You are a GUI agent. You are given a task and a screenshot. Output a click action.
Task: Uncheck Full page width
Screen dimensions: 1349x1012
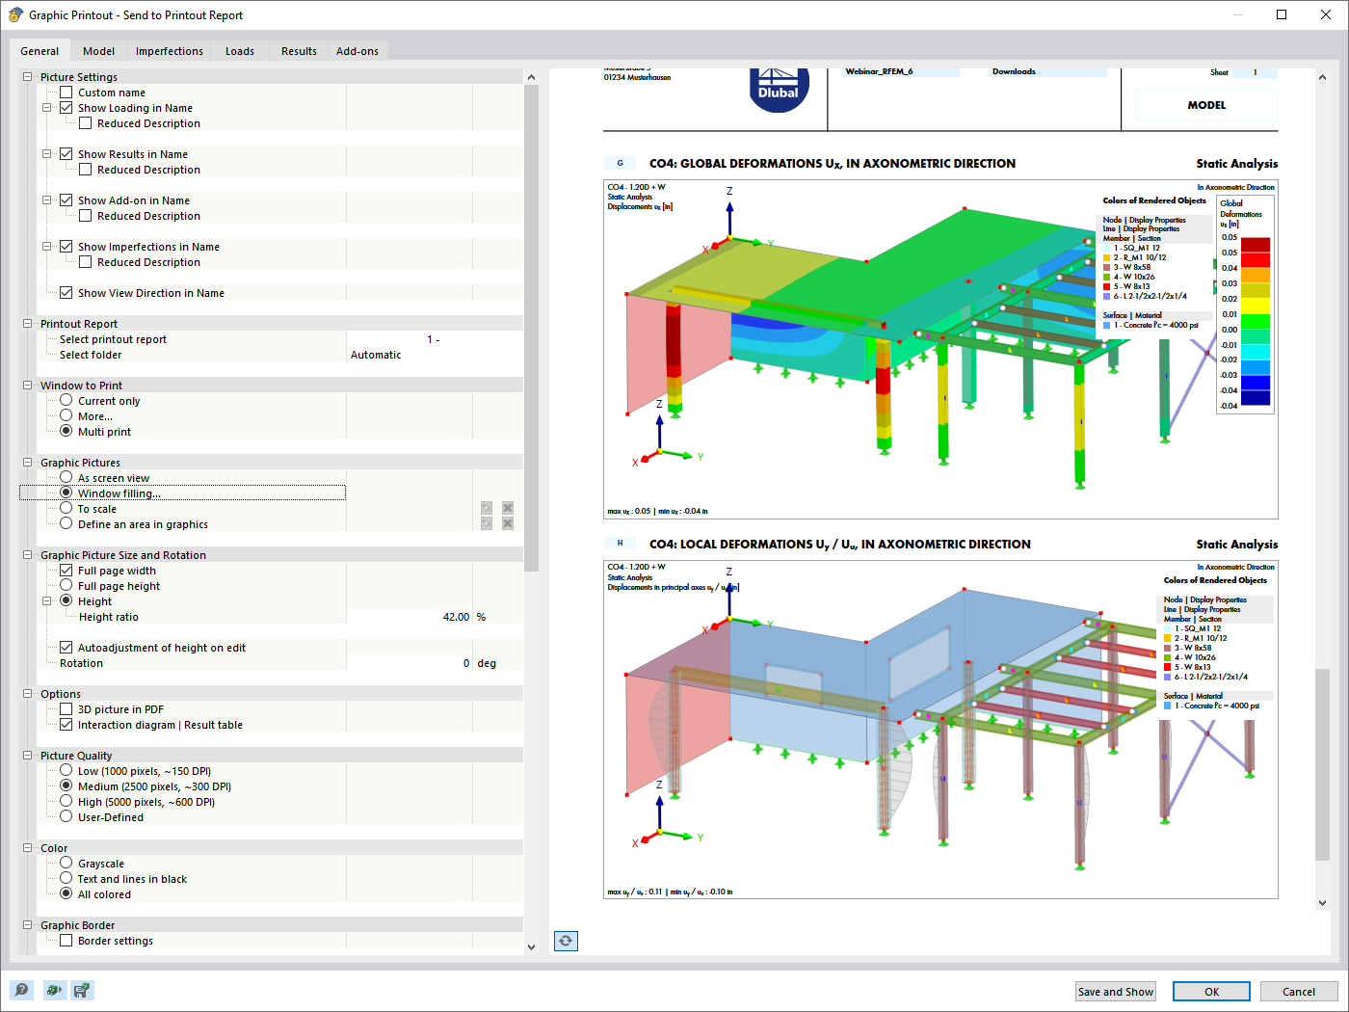(x=66, y=571)
